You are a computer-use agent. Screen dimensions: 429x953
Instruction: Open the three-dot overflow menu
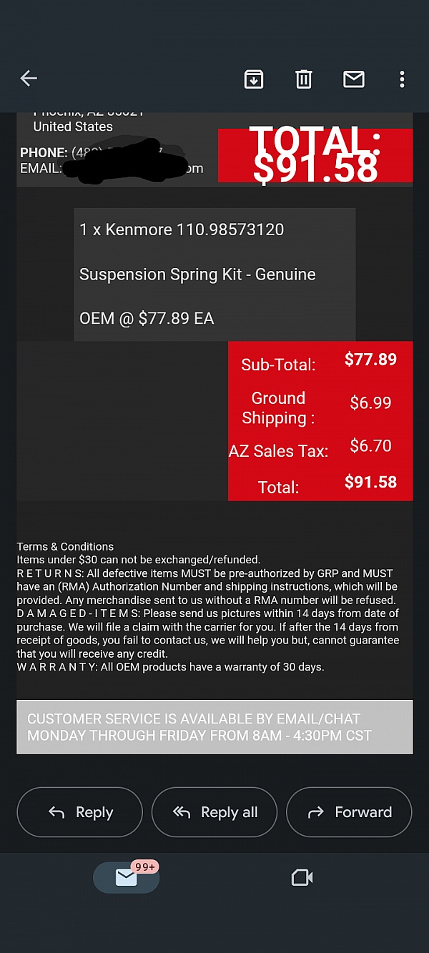[x=403, y=79]
